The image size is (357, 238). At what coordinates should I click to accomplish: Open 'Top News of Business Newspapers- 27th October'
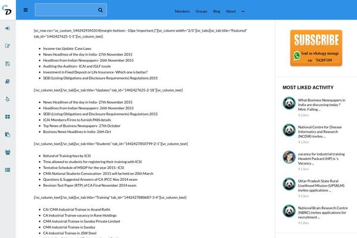[82, 126]
